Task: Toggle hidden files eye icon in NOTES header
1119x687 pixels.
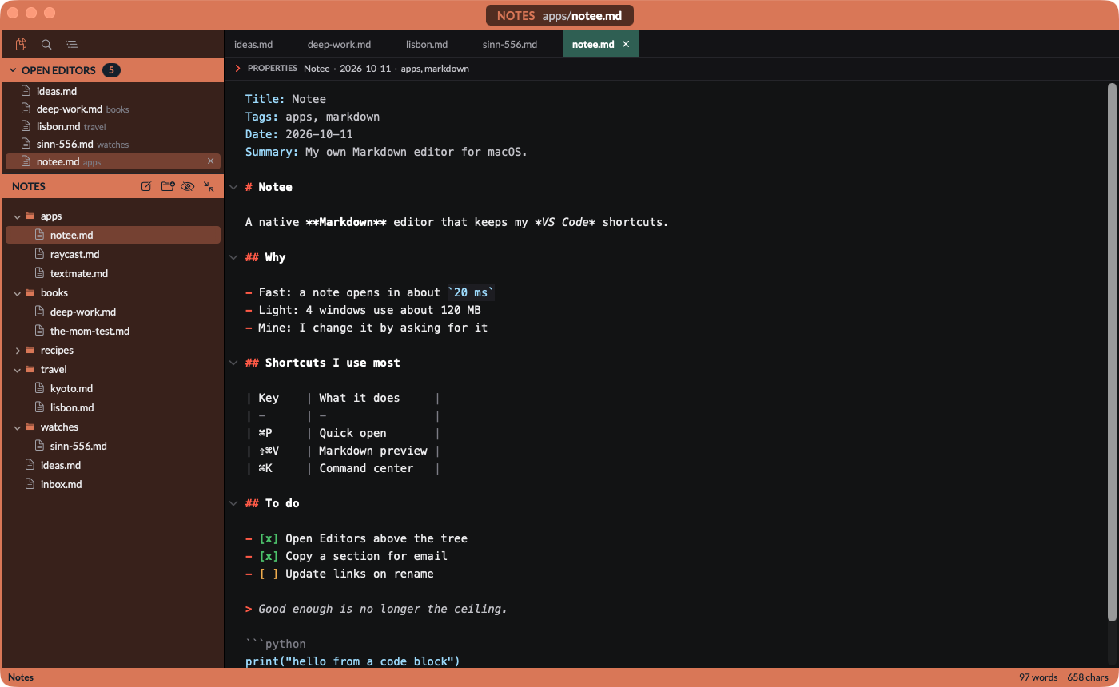Action: tap(188, 186)
